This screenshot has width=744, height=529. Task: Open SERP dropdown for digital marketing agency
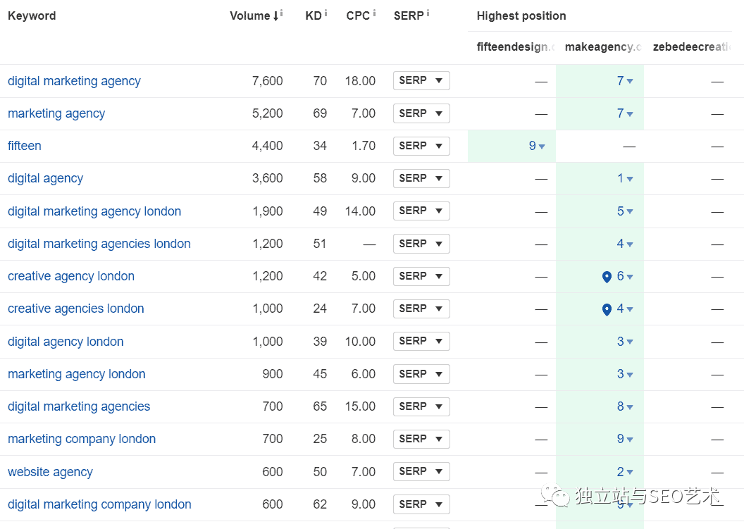[x=421, y=81]
